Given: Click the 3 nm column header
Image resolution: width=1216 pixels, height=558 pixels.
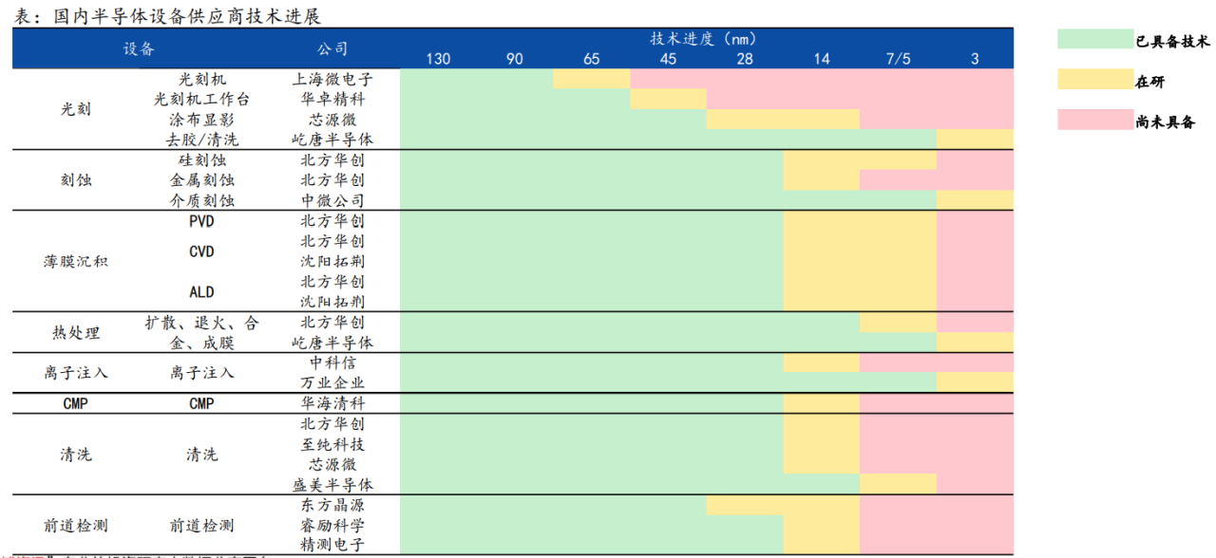Looking at the screenshot, I should click(974, 59).
